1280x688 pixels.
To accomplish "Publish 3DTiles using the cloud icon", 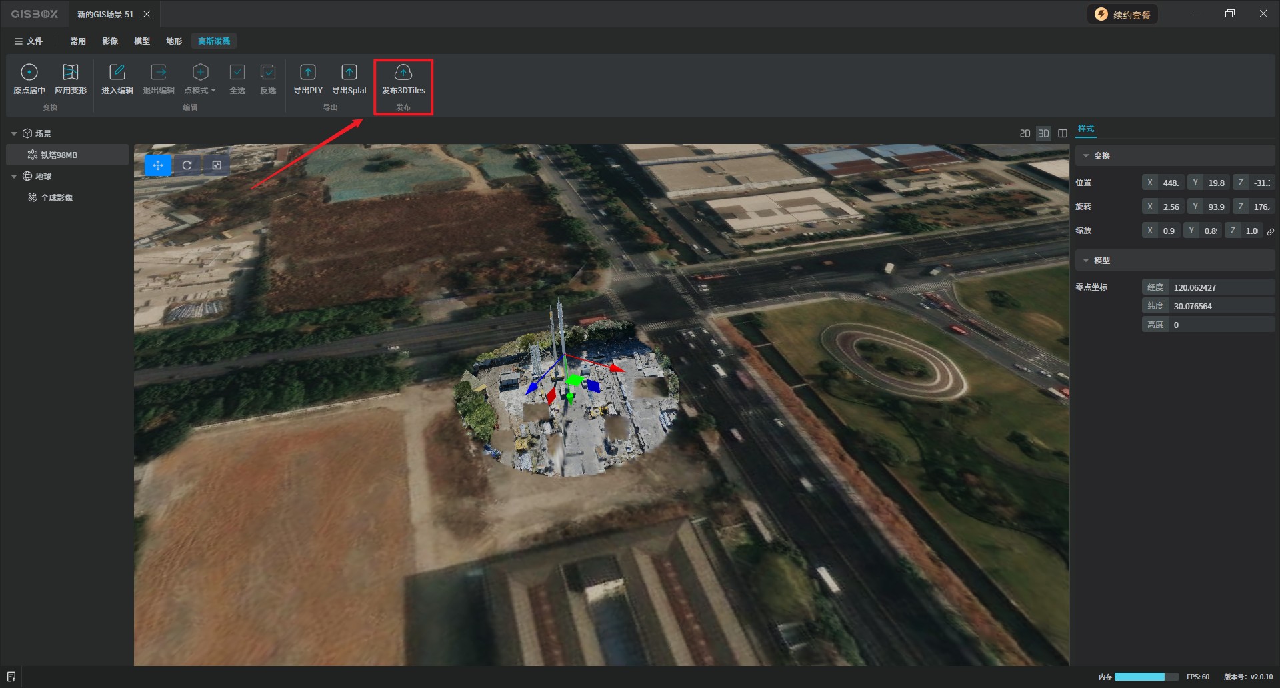I will click(x=403, y=73).
